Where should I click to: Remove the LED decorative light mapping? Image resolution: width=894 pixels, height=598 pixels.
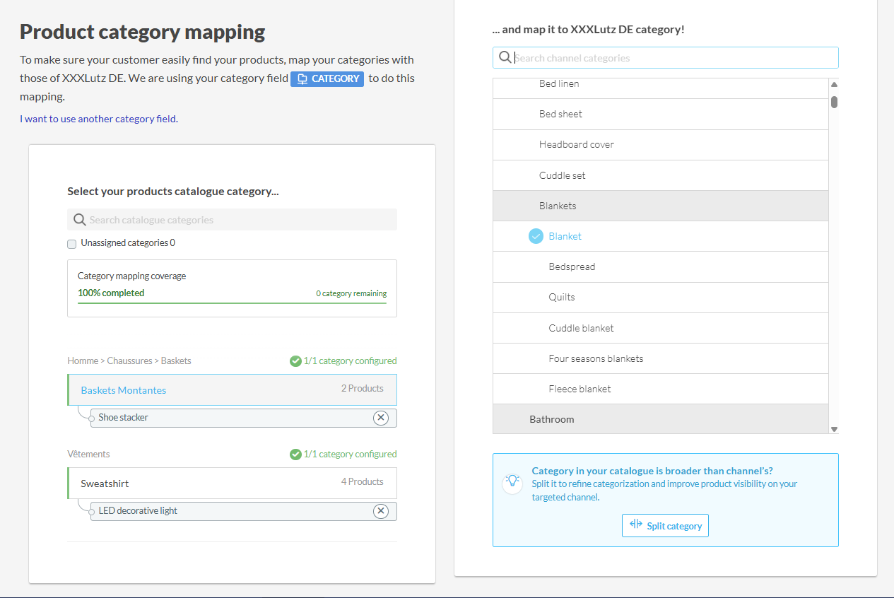(381, 511)
